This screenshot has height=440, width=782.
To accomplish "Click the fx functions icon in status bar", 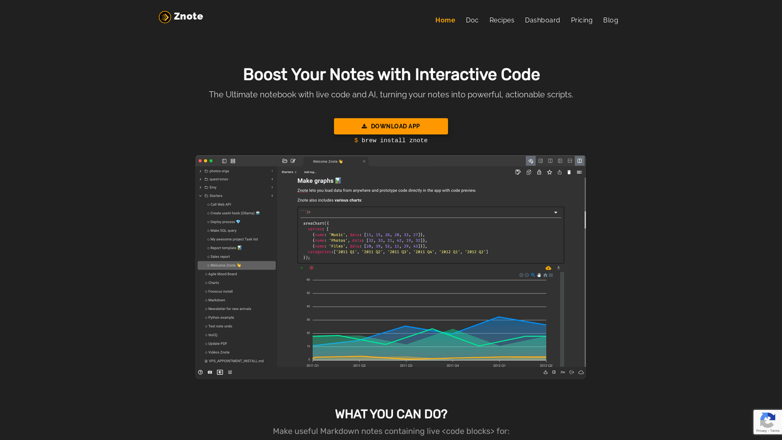I will coord(563,373).
